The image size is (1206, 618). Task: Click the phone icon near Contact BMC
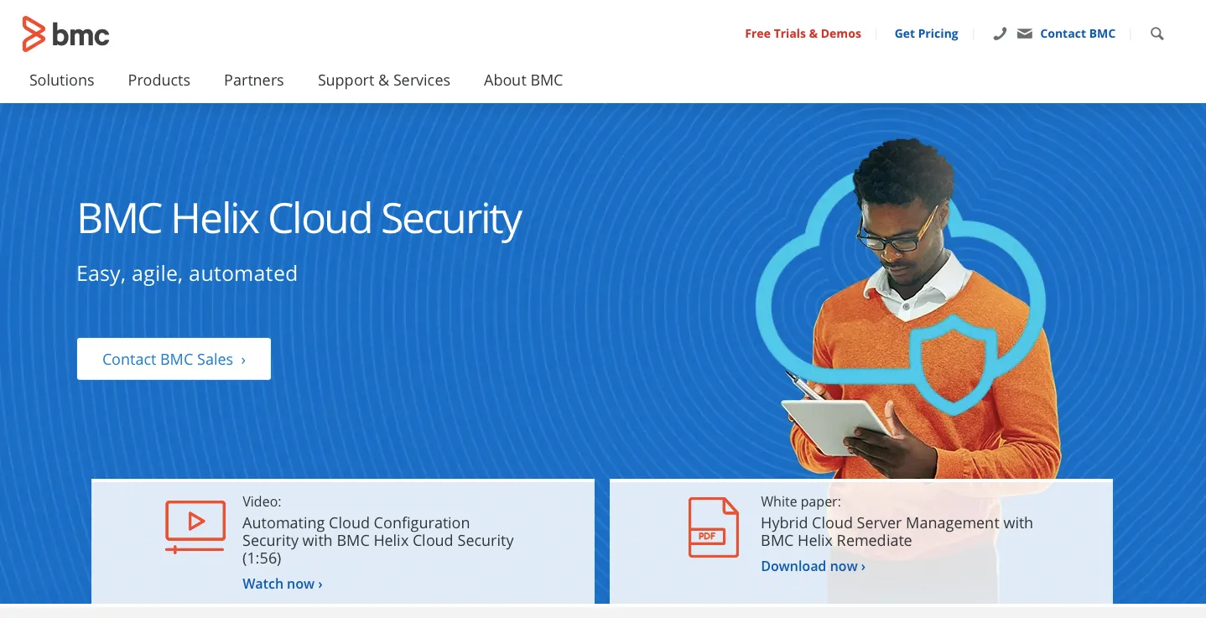tap(999, 34)
